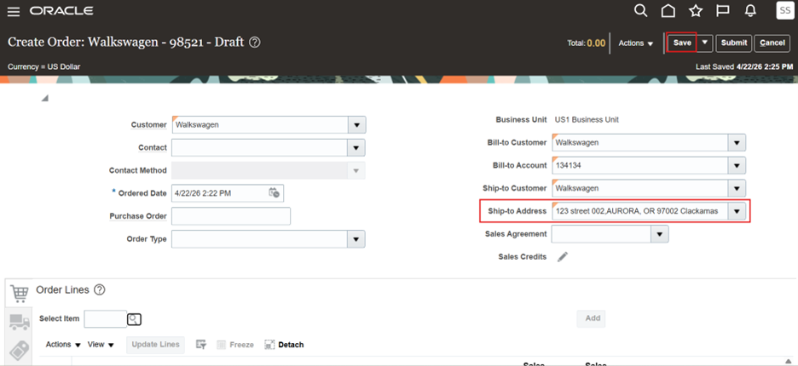The image size is (798, 366).
Task: Click the help icon next to Order Lines
Action: click(100, 289)
